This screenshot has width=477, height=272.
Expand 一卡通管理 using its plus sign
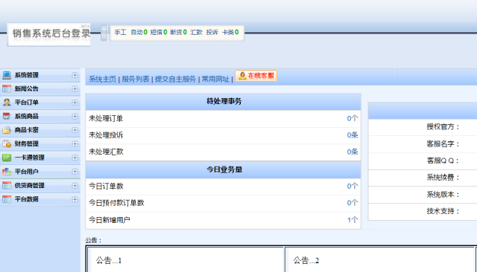(75, 158)
